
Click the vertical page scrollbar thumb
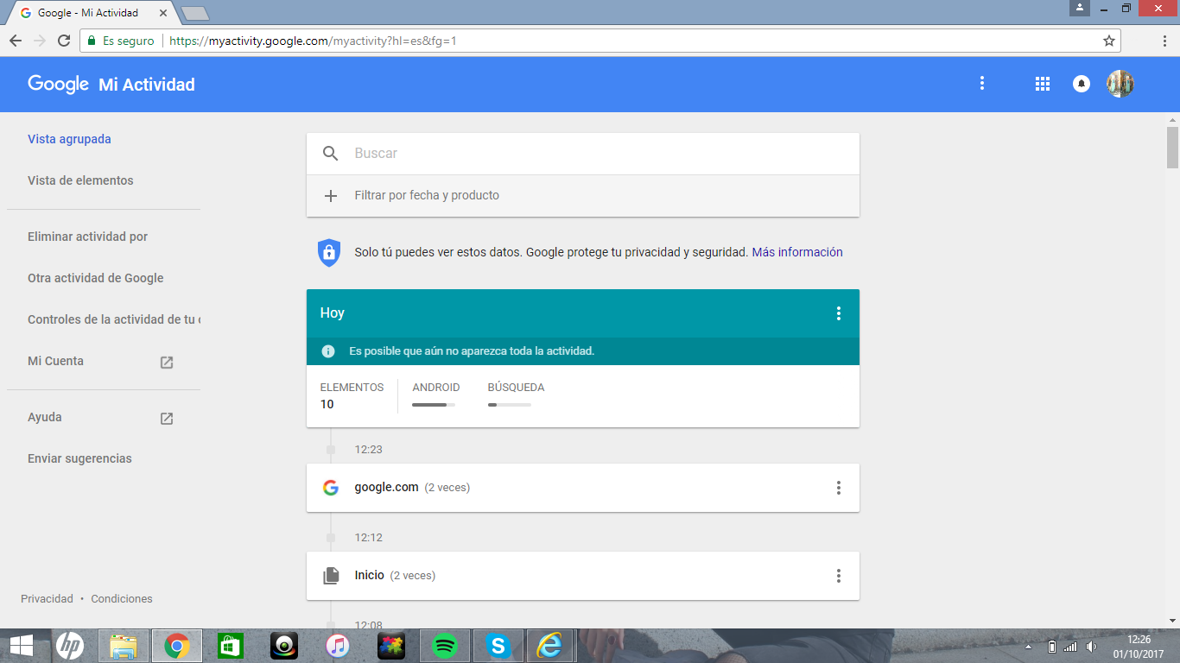[x=1172, y=147]
